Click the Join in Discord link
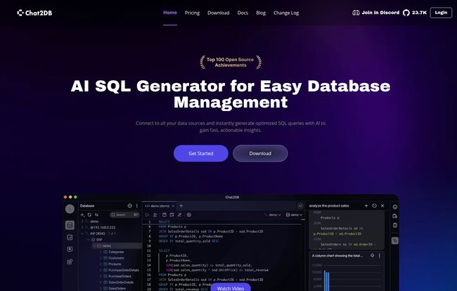 click(x=380, y=13)
